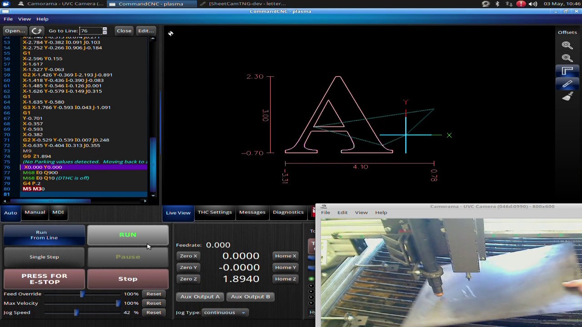
Task: Open View menu in Camorama window
Action: [361, 213]
